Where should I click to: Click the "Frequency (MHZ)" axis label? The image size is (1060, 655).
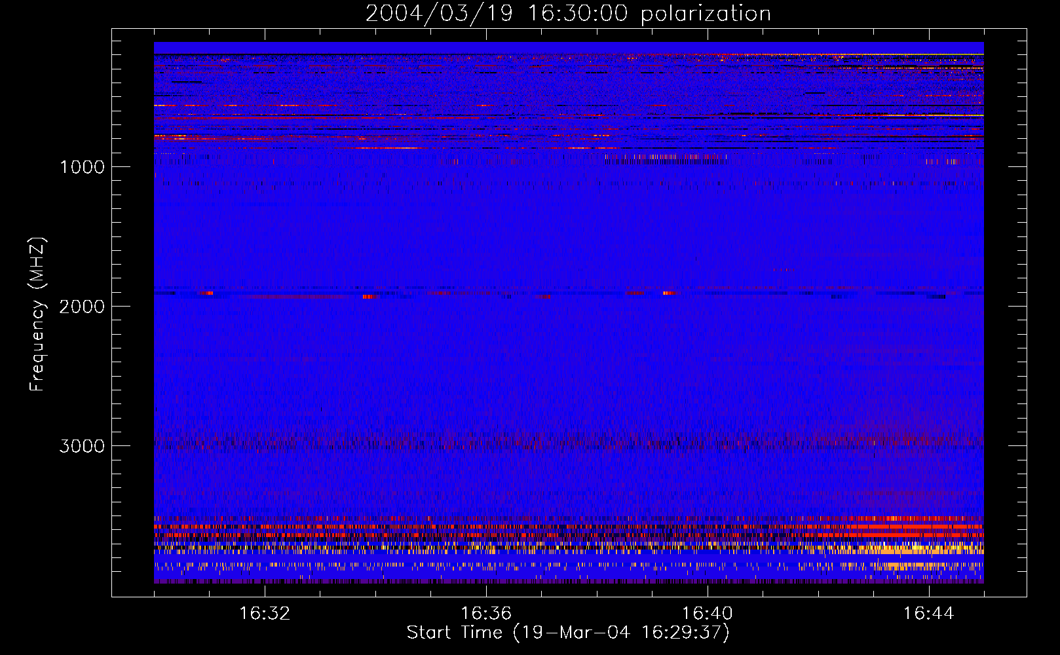[37, 314]
